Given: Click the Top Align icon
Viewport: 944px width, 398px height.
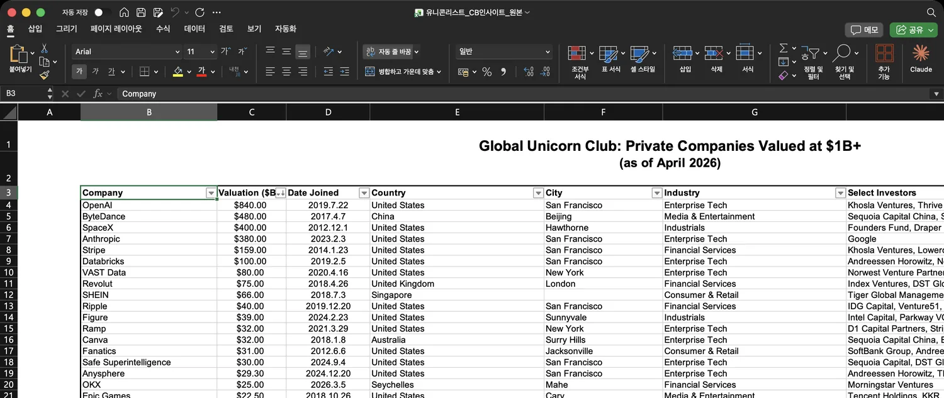Looking at the screenshot, I should (x=270, y=52).
